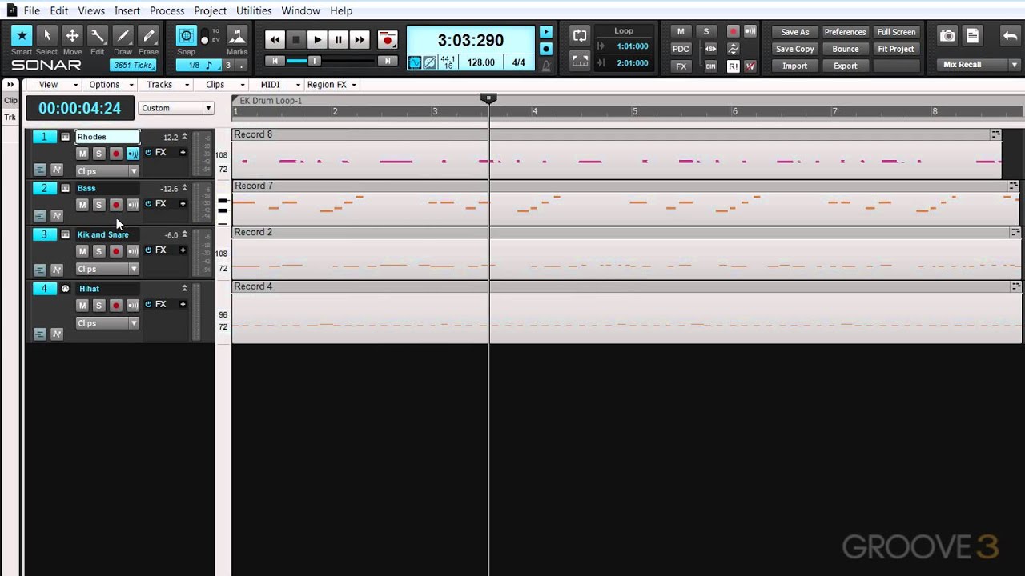Start playback with the Play button
The width and height of the screenshot is (1025, 576).
click(x=317, y=39)
